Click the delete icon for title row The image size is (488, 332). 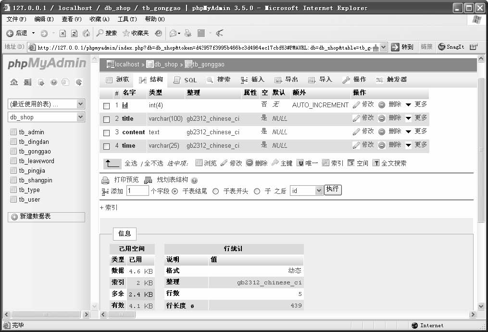[382, 118]
